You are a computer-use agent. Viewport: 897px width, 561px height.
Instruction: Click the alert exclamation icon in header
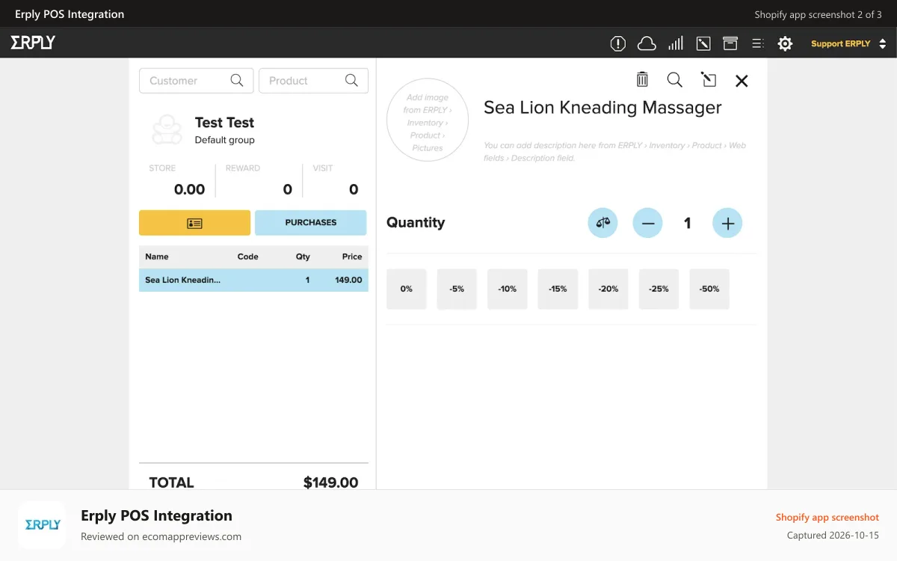pos(618,43)
